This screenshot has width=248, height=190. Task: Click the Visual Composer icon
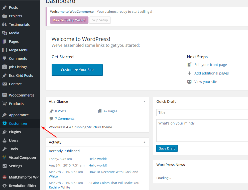pos(5,157)
